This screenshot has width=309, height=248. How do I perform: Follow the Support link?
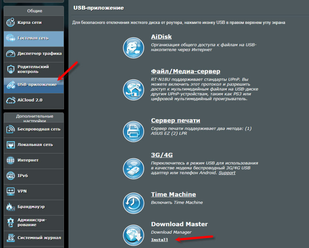227,173
